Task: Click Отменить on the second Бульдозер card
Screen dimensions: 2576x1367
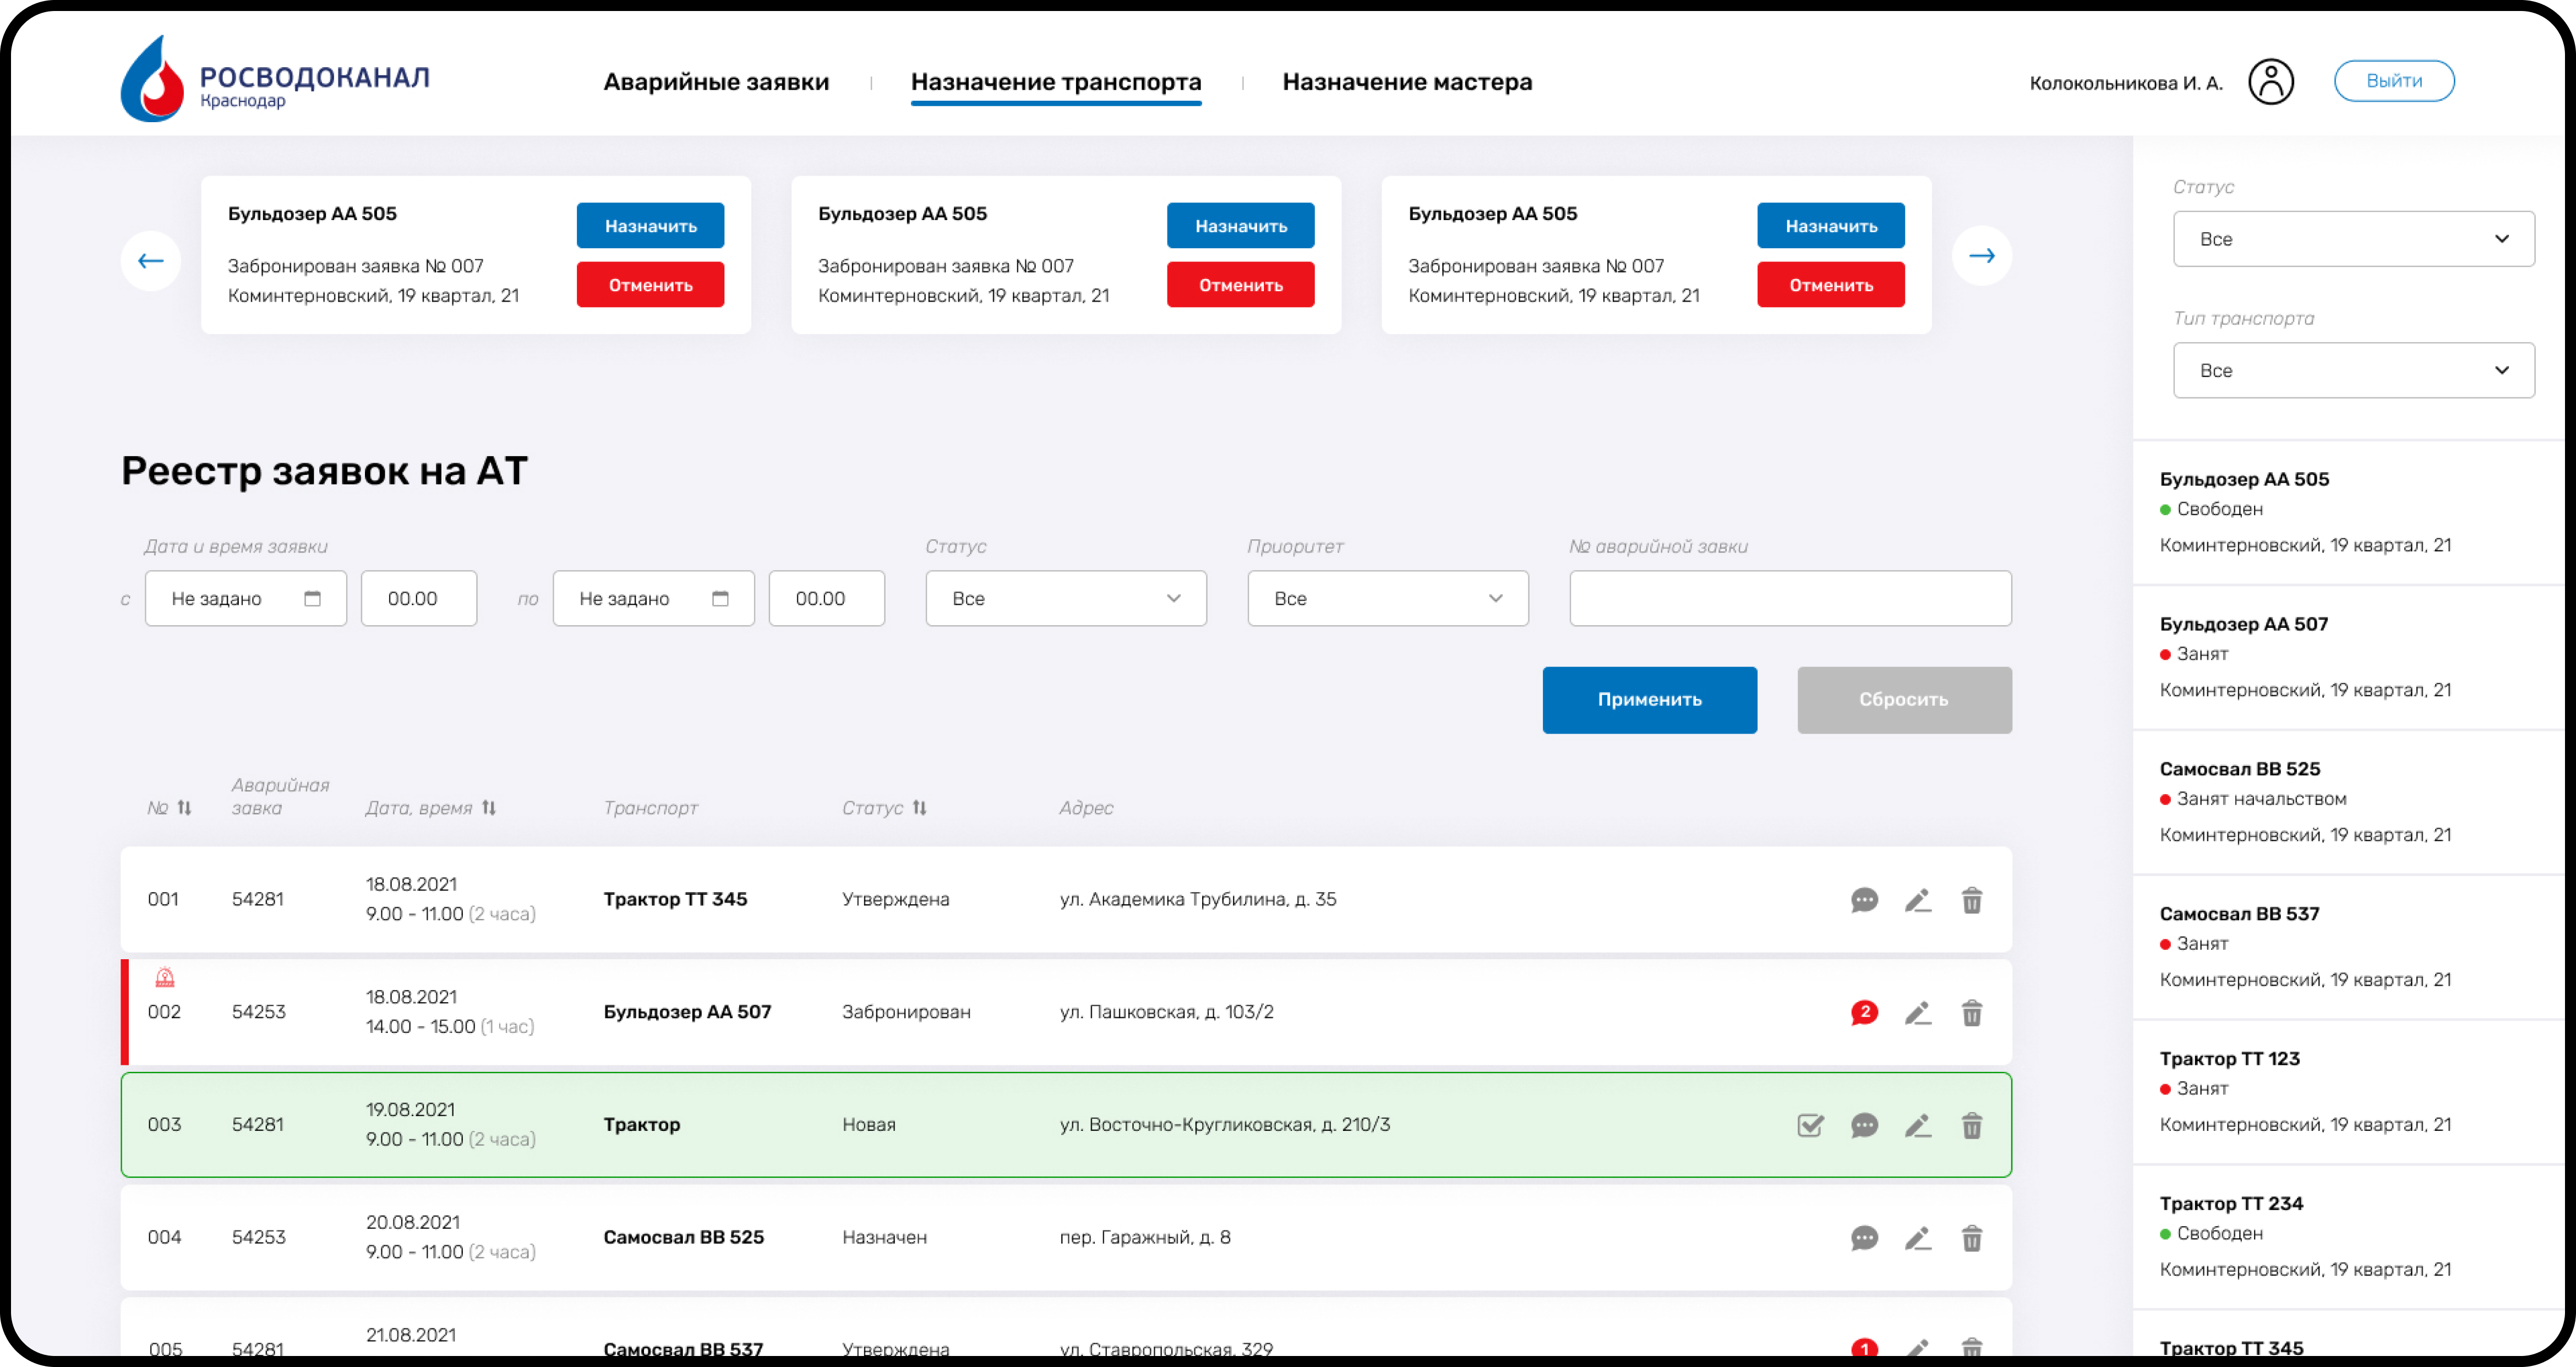Action: 1240,285
